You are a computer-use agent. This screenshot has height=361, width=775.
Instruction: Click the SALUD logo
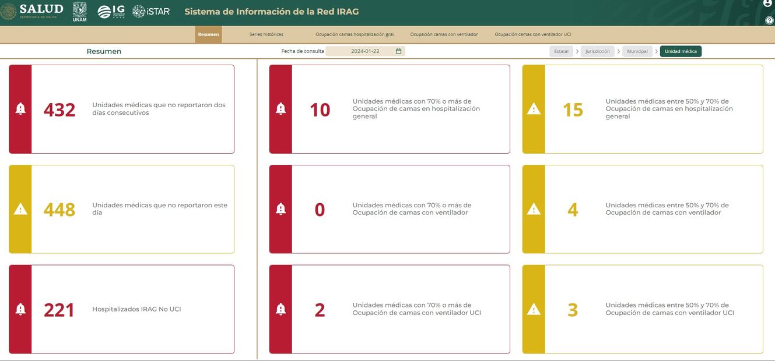click(33, 11)
